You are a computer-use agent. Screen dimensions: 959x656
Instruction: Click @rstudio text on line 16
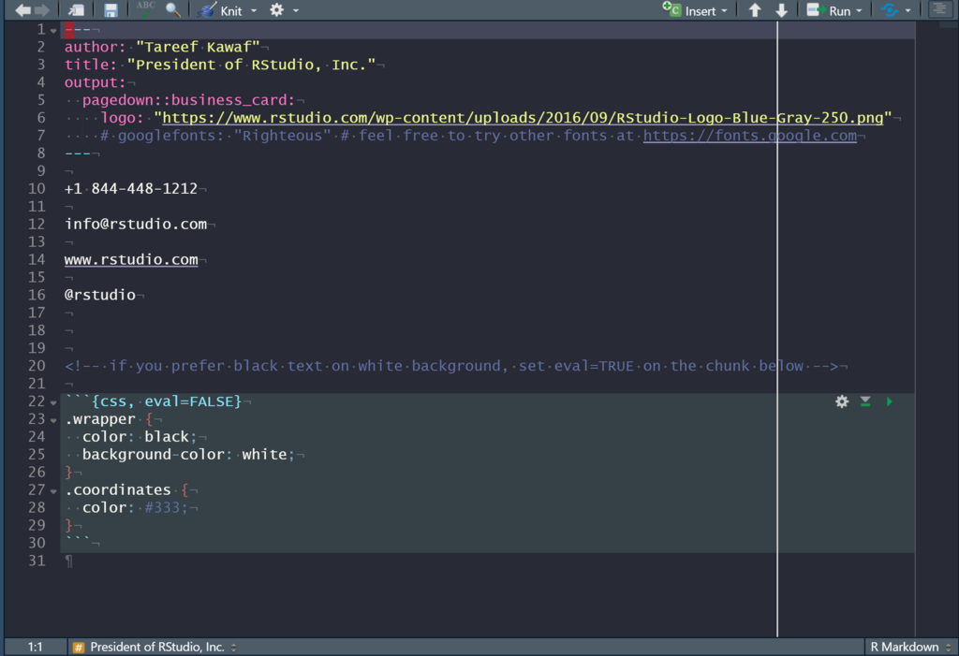[99, 296]
